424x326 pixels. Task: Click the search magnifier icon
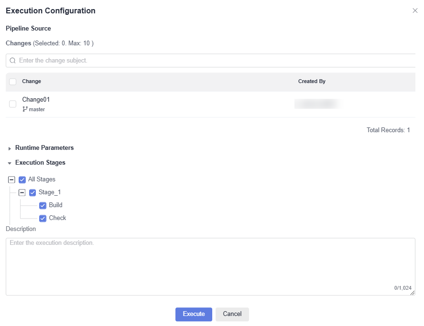[12, 61]
